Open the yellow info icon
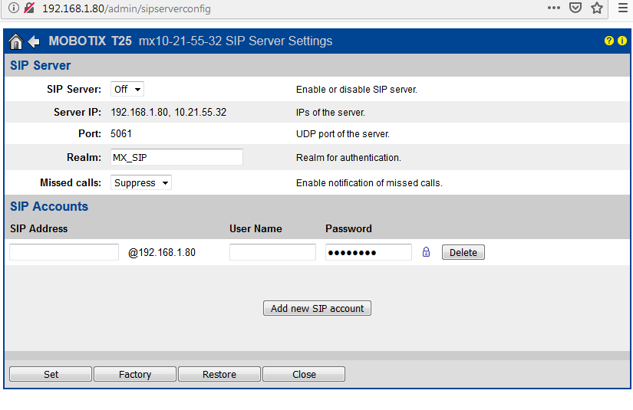 pos(621,41)
